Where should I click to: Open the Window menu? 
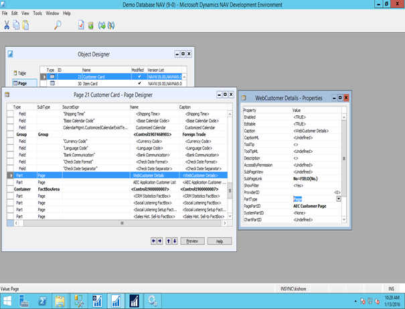click(x=52, y=13)
